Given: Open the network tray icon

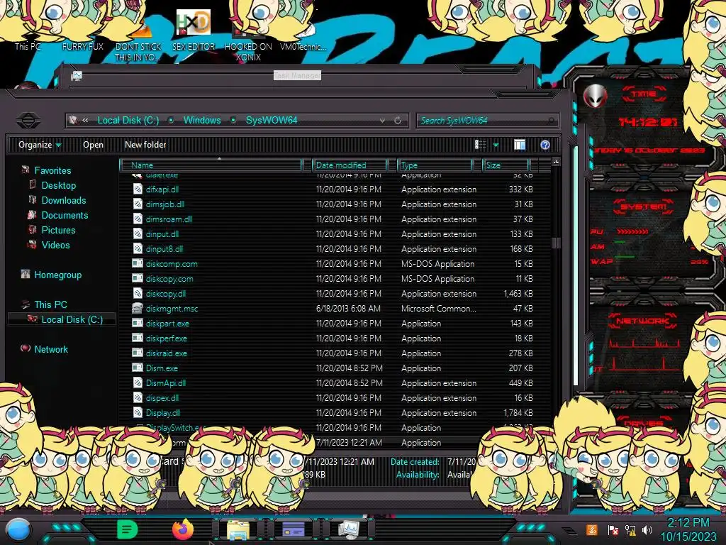Looking at the screenshot, I should click(630, 530).
